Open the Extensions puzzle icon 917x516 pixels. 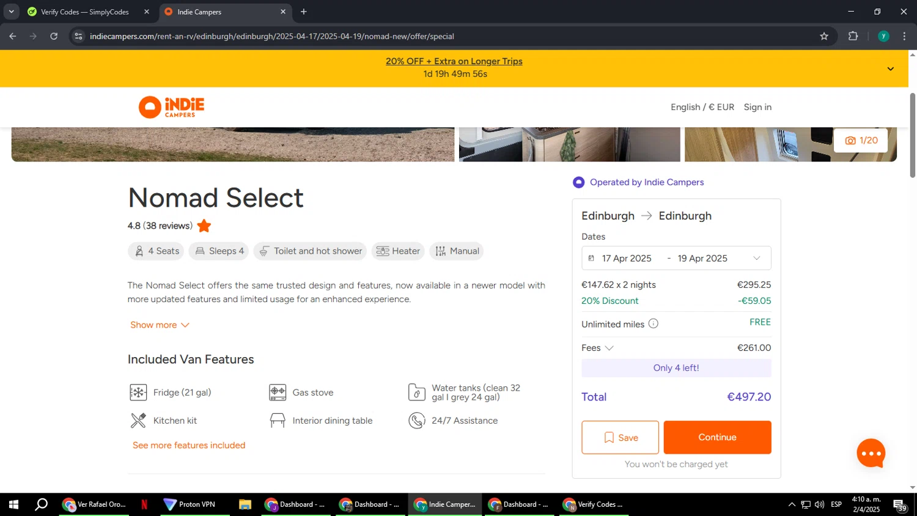click(x=853, y=36)
